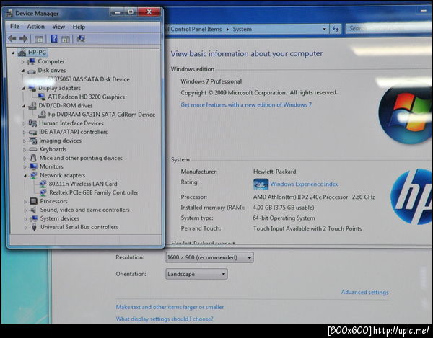Click the Windows Experience Index rating badge
Image resolution: width=433 pixels, height=338 pixels.
[x=261, y=184]
